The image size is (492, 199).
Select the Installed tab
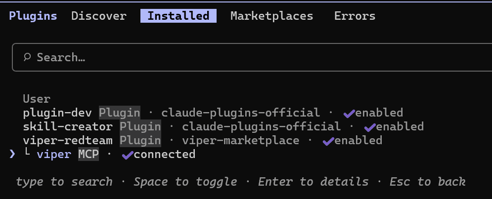(x=179, y=16)
